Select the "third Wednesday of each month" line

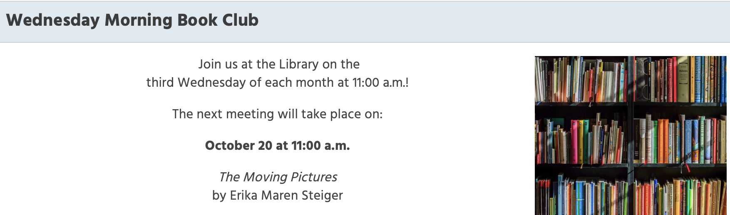click(x=277, y=83)
